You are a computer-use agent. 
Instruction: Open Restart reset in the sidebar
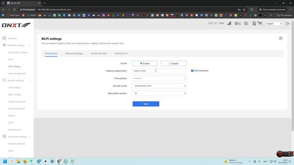click(x=14, y=130)
